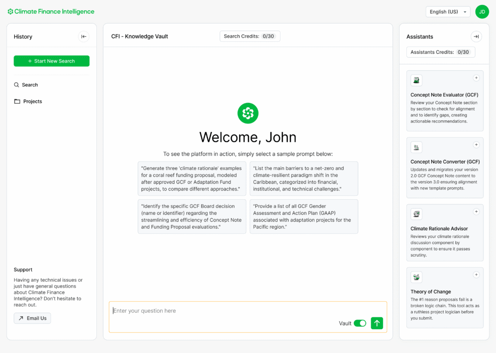The height and width of the screenshot is (353, 496).
Task: Click the Climate Finance Intelligence logo
Action: (51, 12)
